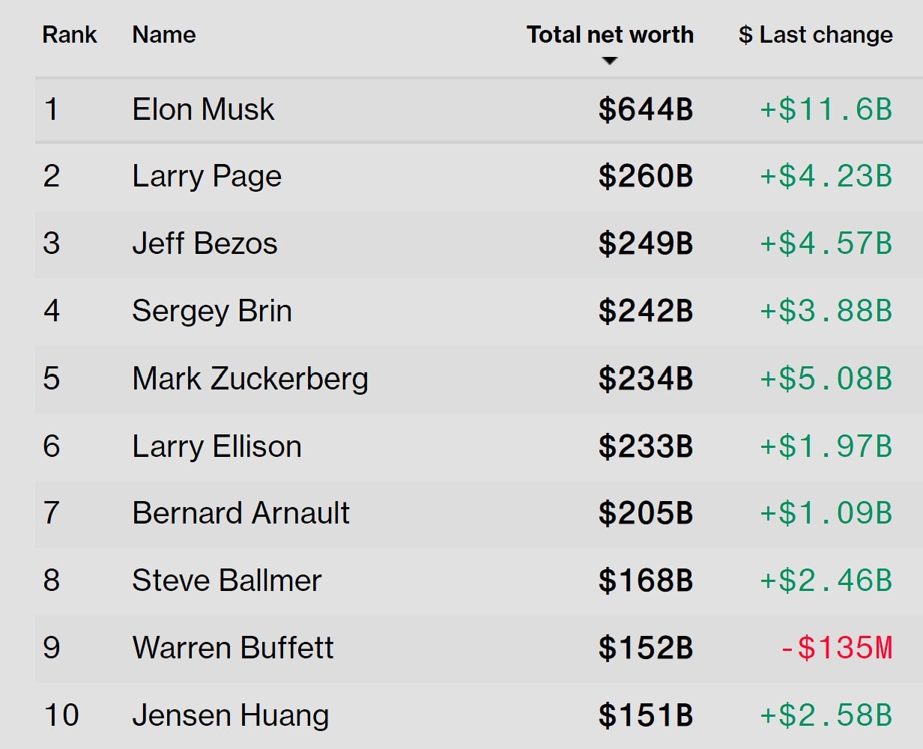The height and width of the screenshot is (749, 923).
Task: Open Larry Ellison's profile
Action: 217,446
